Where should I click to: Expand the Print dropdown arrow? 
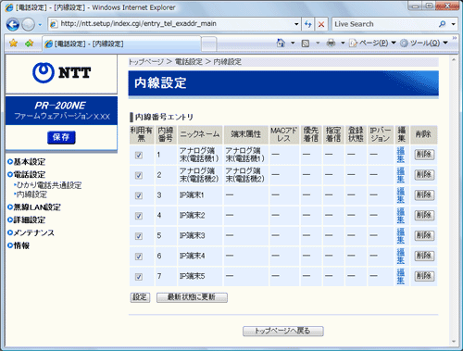[x=343, y=43]
